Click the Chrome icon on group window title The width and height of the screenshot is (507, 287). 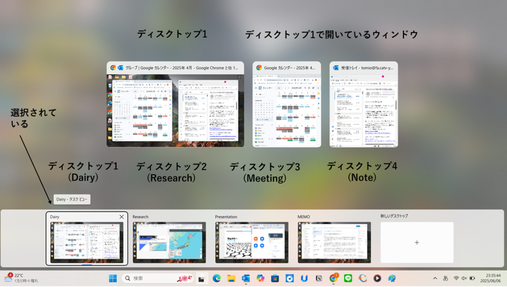[x=113, y=67]
